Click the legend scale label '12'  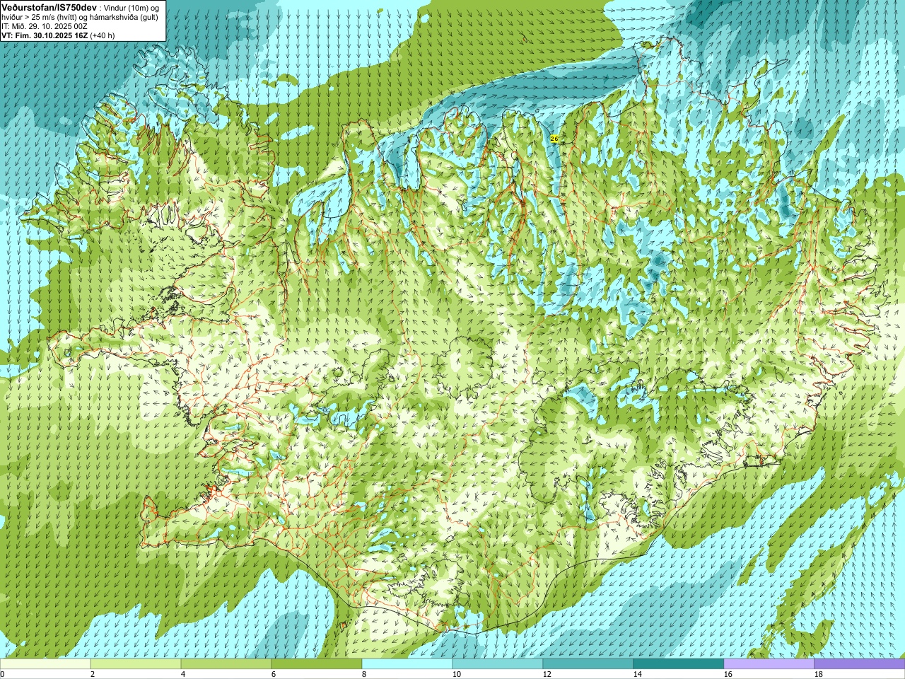point(547,674)
